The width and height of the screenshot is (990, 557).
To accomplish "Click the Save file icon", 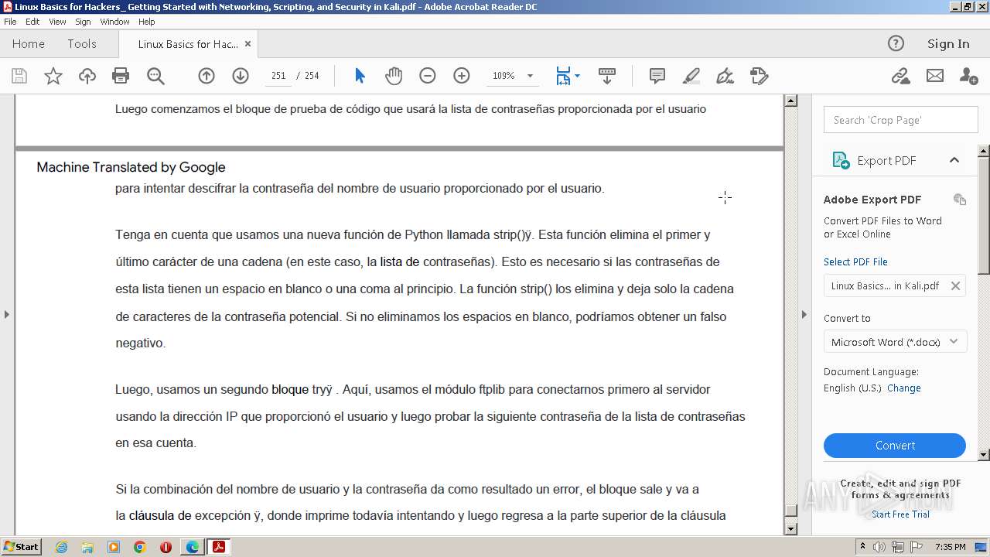I will click(19, 76).
